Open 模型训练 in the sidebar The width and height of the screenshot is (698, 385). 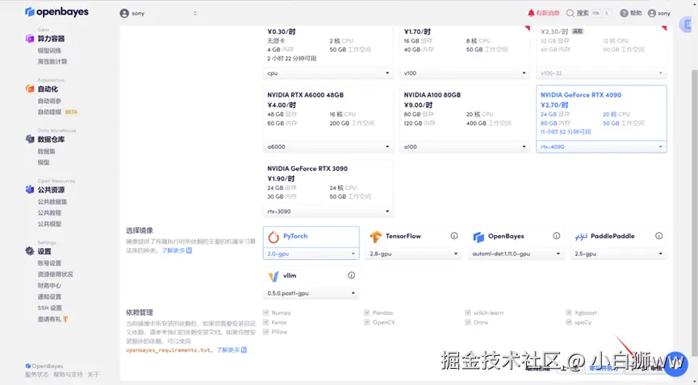click(49, 51)
